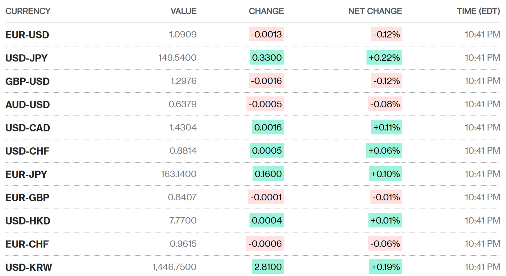Image resolution: width=506 pixels, height=276 pixels.
Task: Open the EUR-CHF currency pair
Action: coord(27,244)
